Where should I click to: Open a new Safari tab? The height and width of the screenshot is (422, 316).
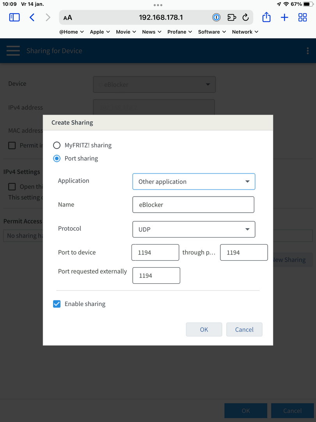[284, 18]
